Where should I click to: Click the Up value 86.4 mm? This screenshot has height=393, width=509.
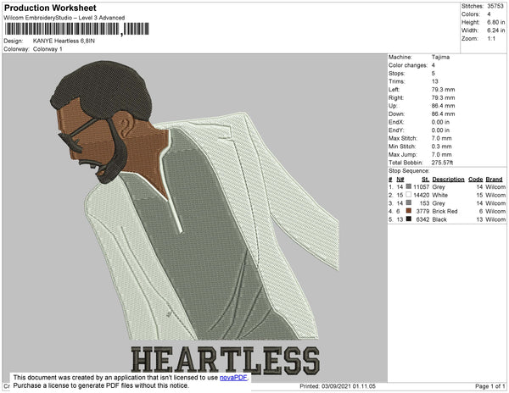[443, 106]
